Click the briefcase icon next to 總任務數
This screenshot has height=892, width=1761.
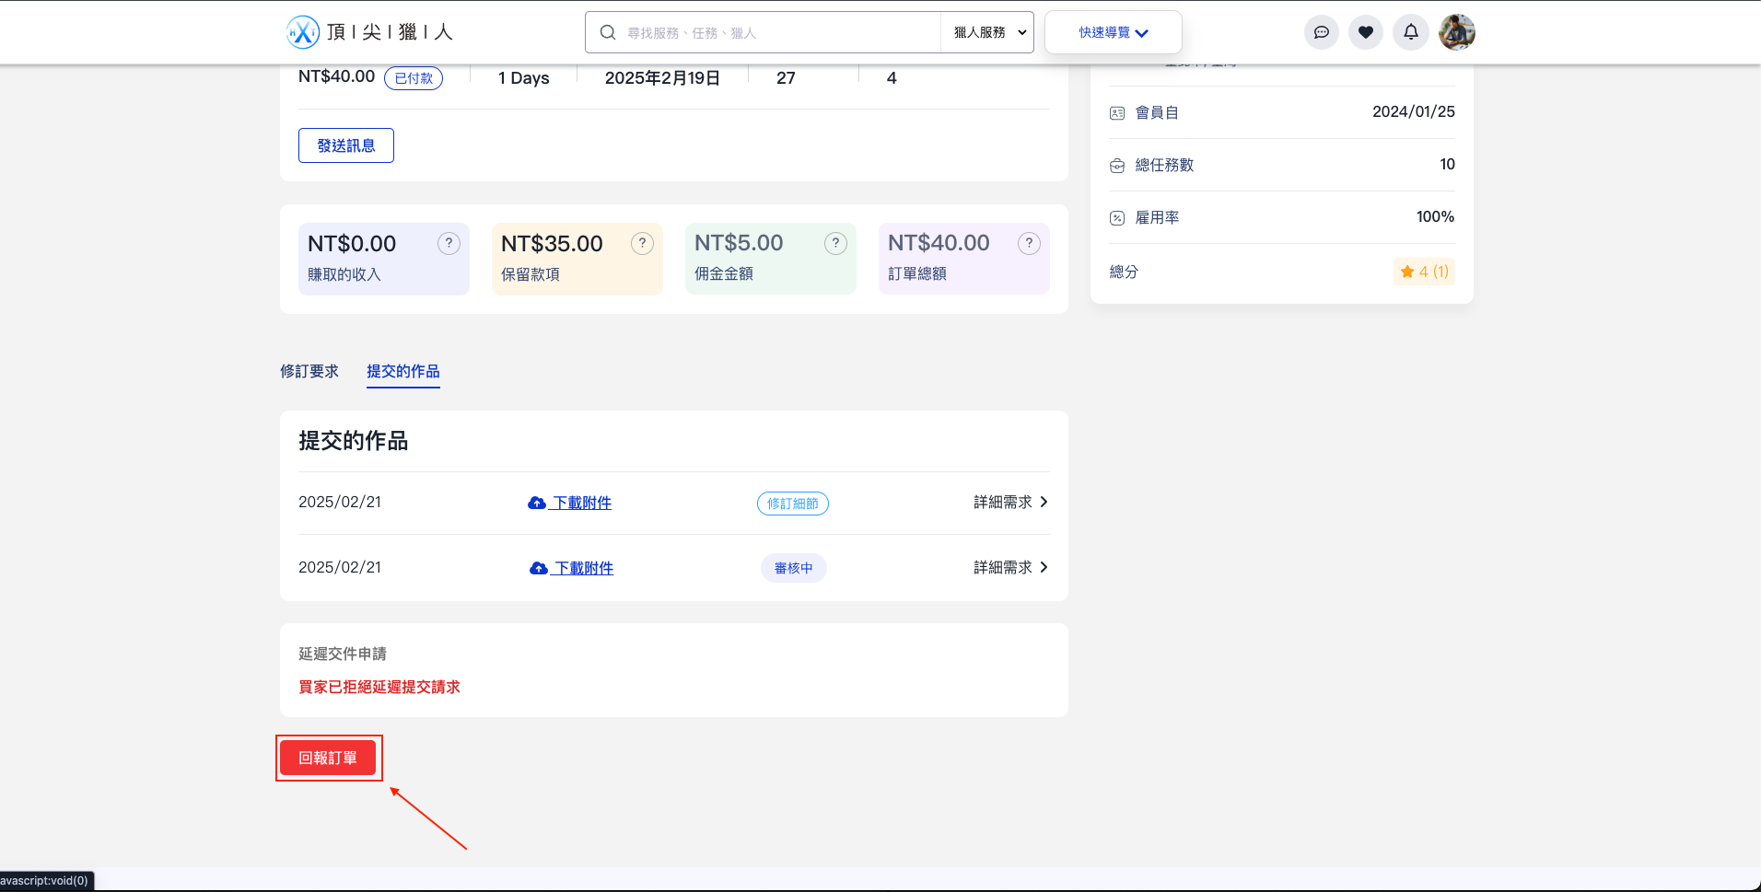(1116, 166)
